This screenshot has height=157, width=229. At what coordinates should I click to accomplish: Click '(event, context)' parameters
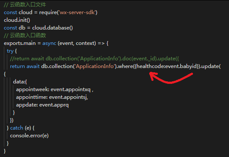[x=77, y=43]
